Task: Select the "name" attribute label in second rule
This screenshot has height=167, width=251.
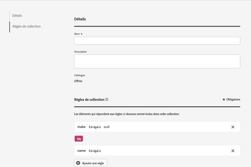Action: point(82,151)
